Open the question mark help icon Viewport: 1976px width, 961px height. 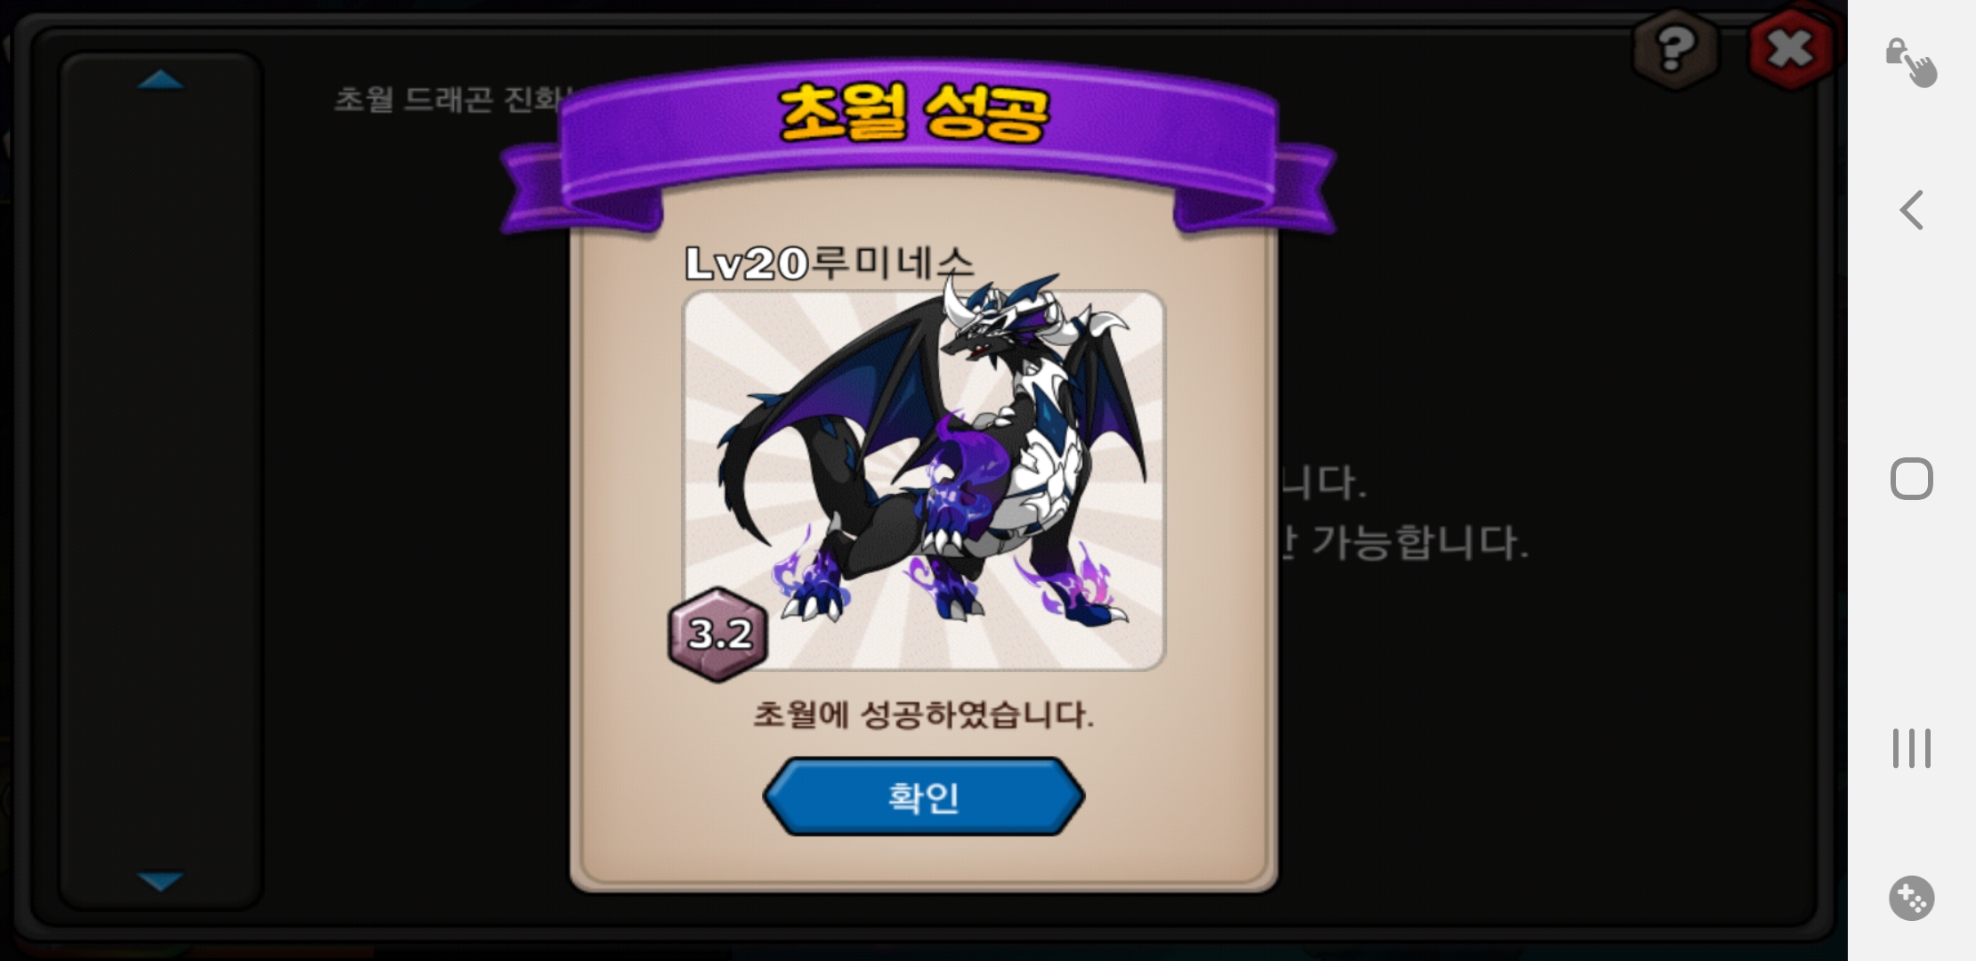[x=1674, y=48]
